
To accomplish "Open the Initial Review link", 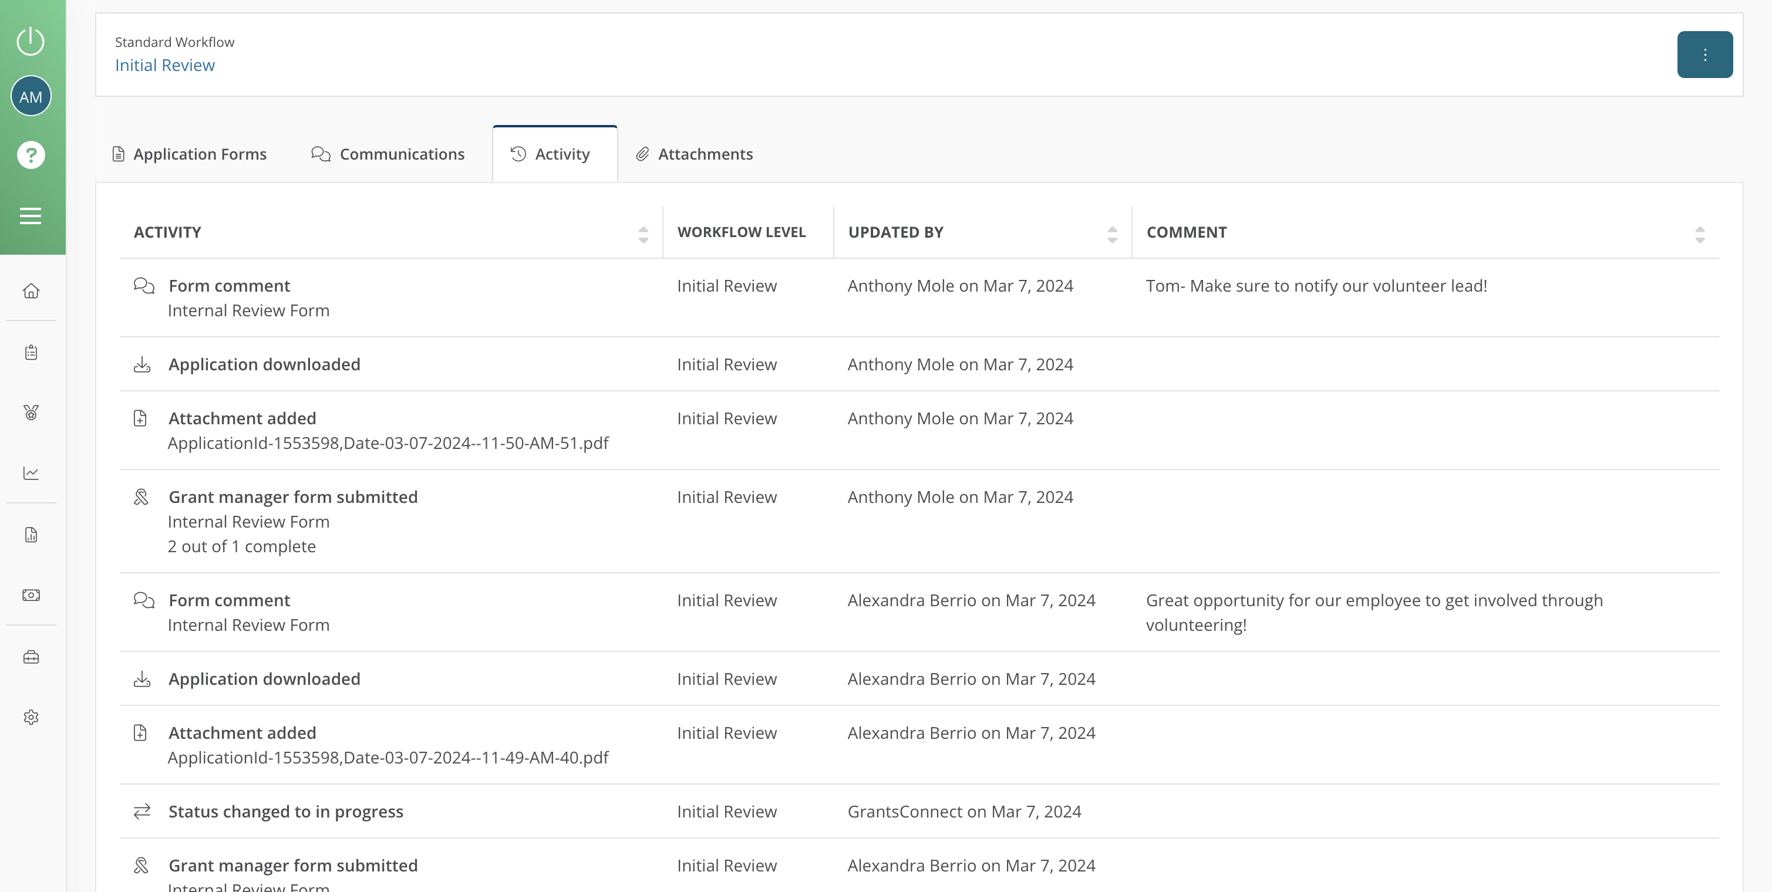I will 164,65.
